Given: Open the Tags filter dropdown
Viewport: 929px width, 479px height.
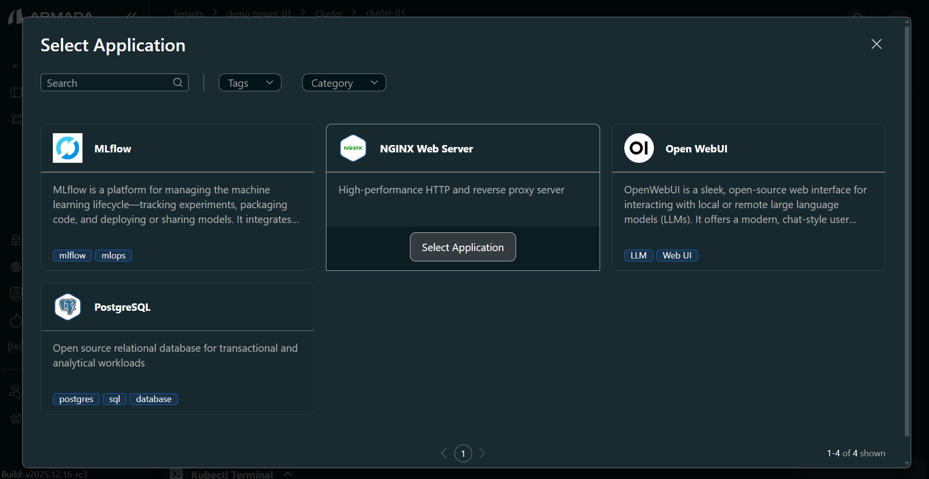Looking at the screenshot, I should 250,83.
